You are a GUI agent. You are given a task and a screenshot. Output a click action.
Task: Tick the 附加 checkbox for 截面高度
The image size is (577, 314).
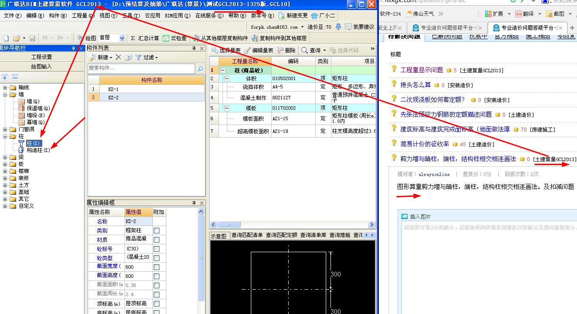pos(157,276)
